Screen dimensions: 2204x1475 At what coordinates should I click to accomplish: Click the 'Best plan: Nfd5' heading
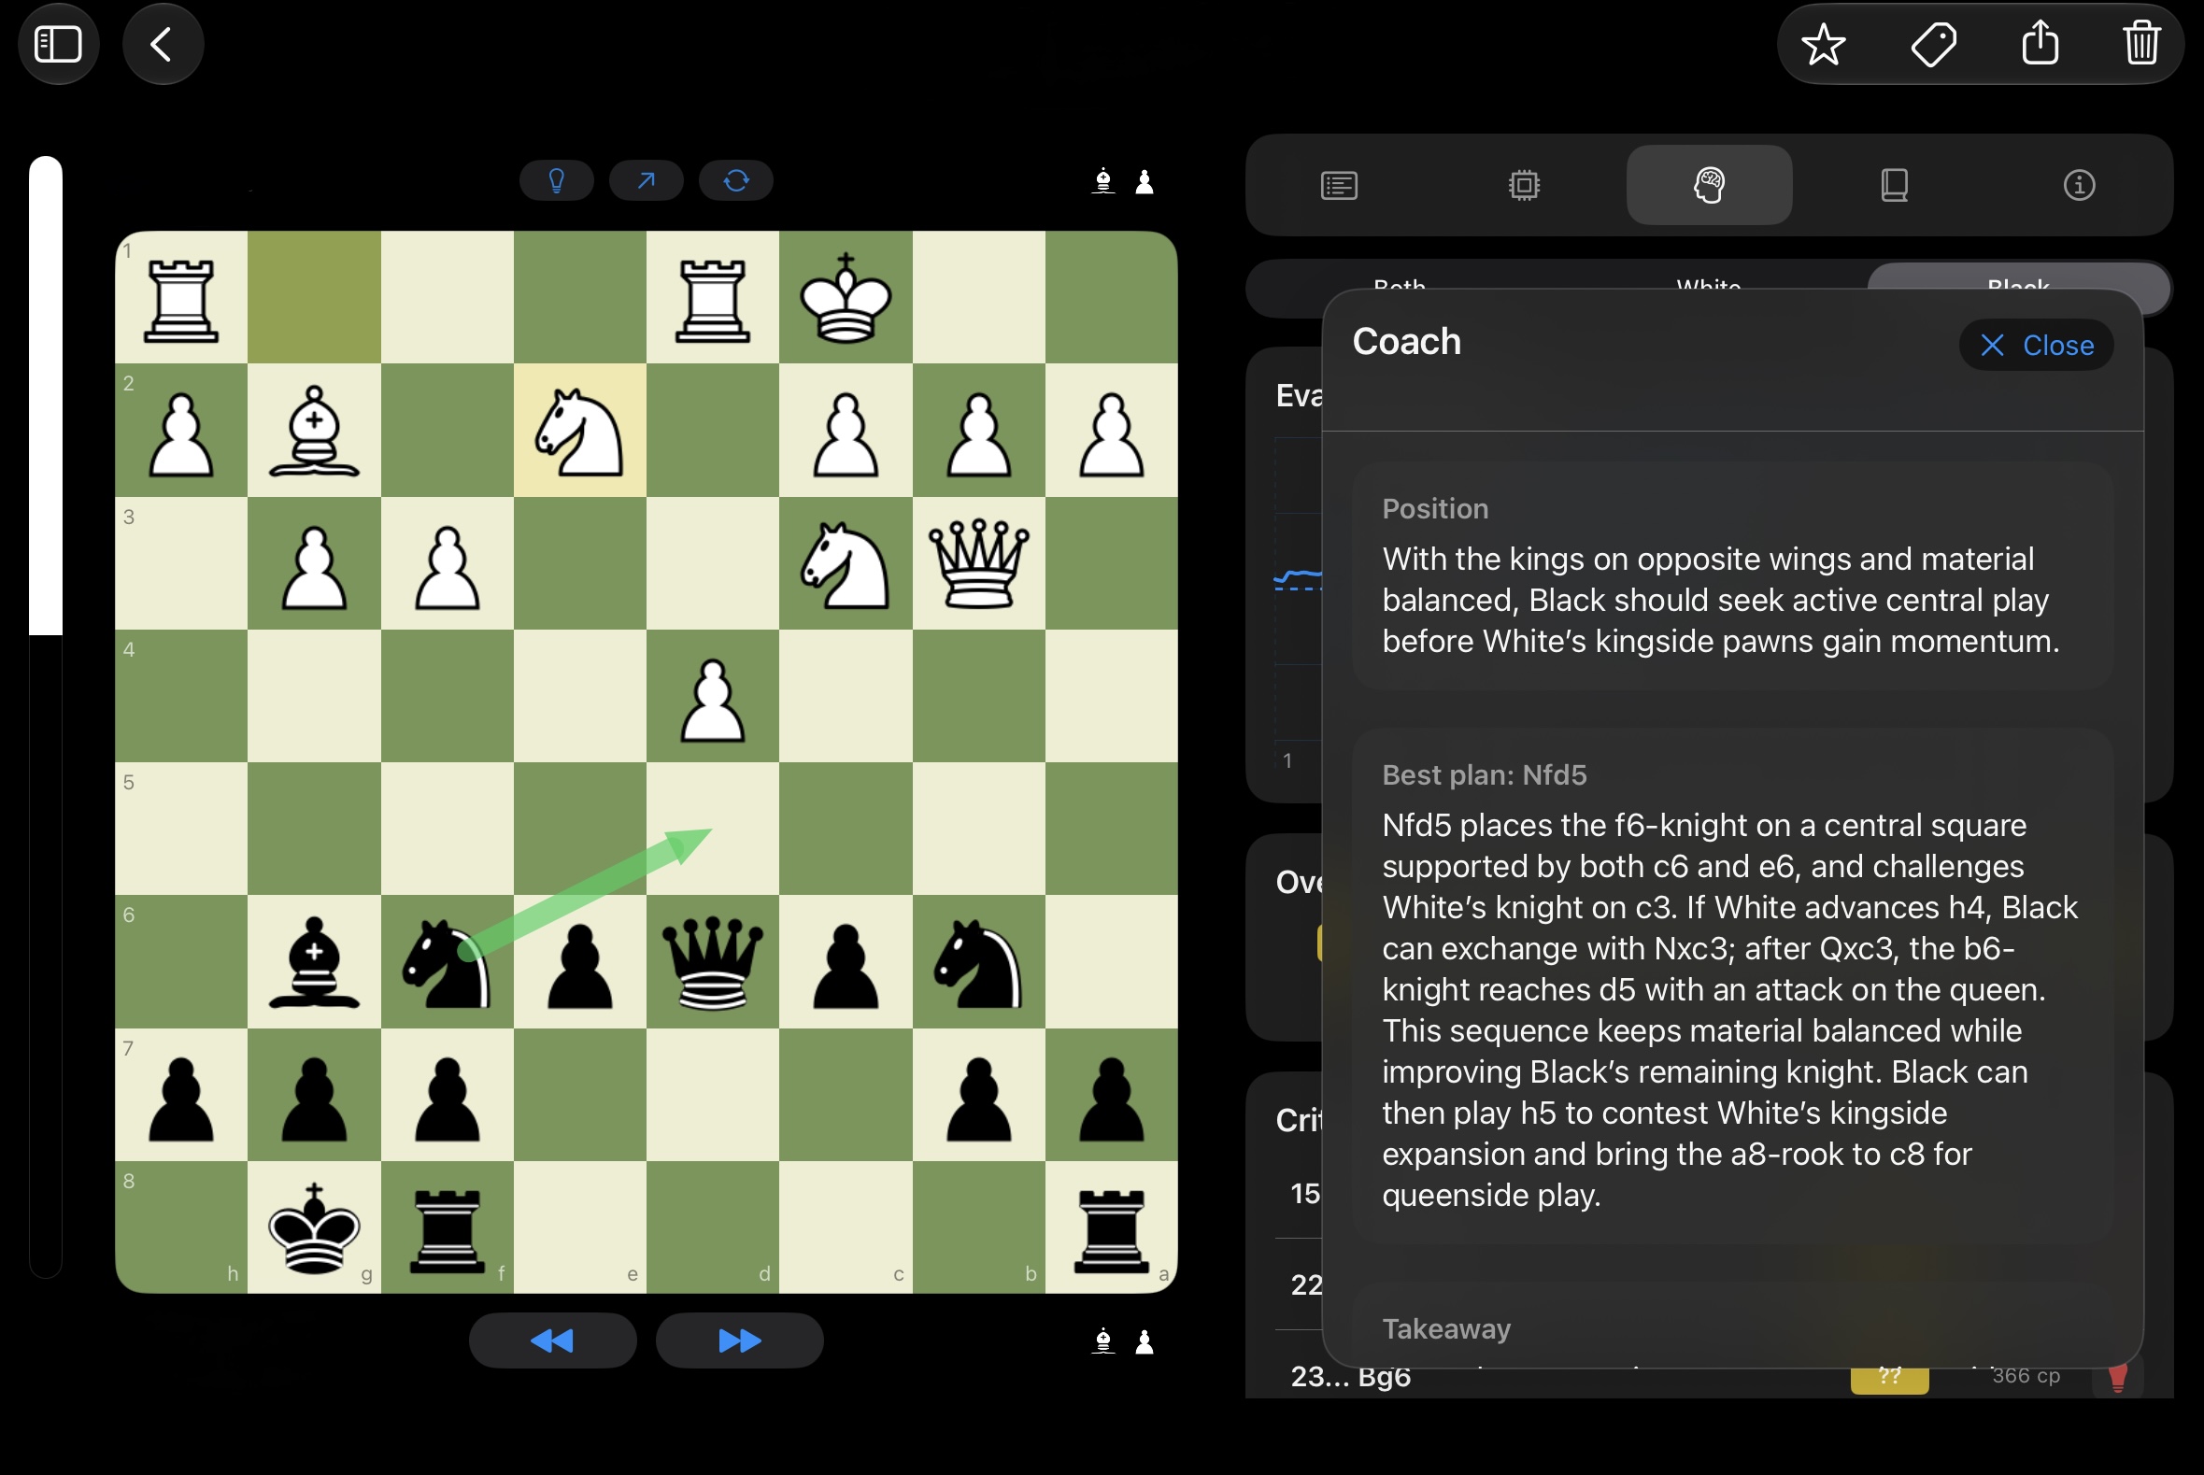pos(1484,775)
